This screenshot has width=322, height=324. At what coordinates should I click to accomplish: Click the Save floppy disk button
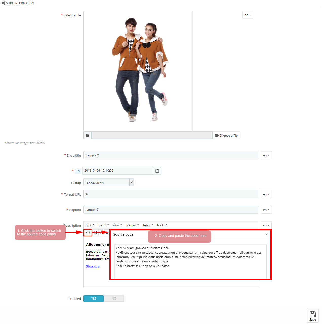click(x=313, y=316)
